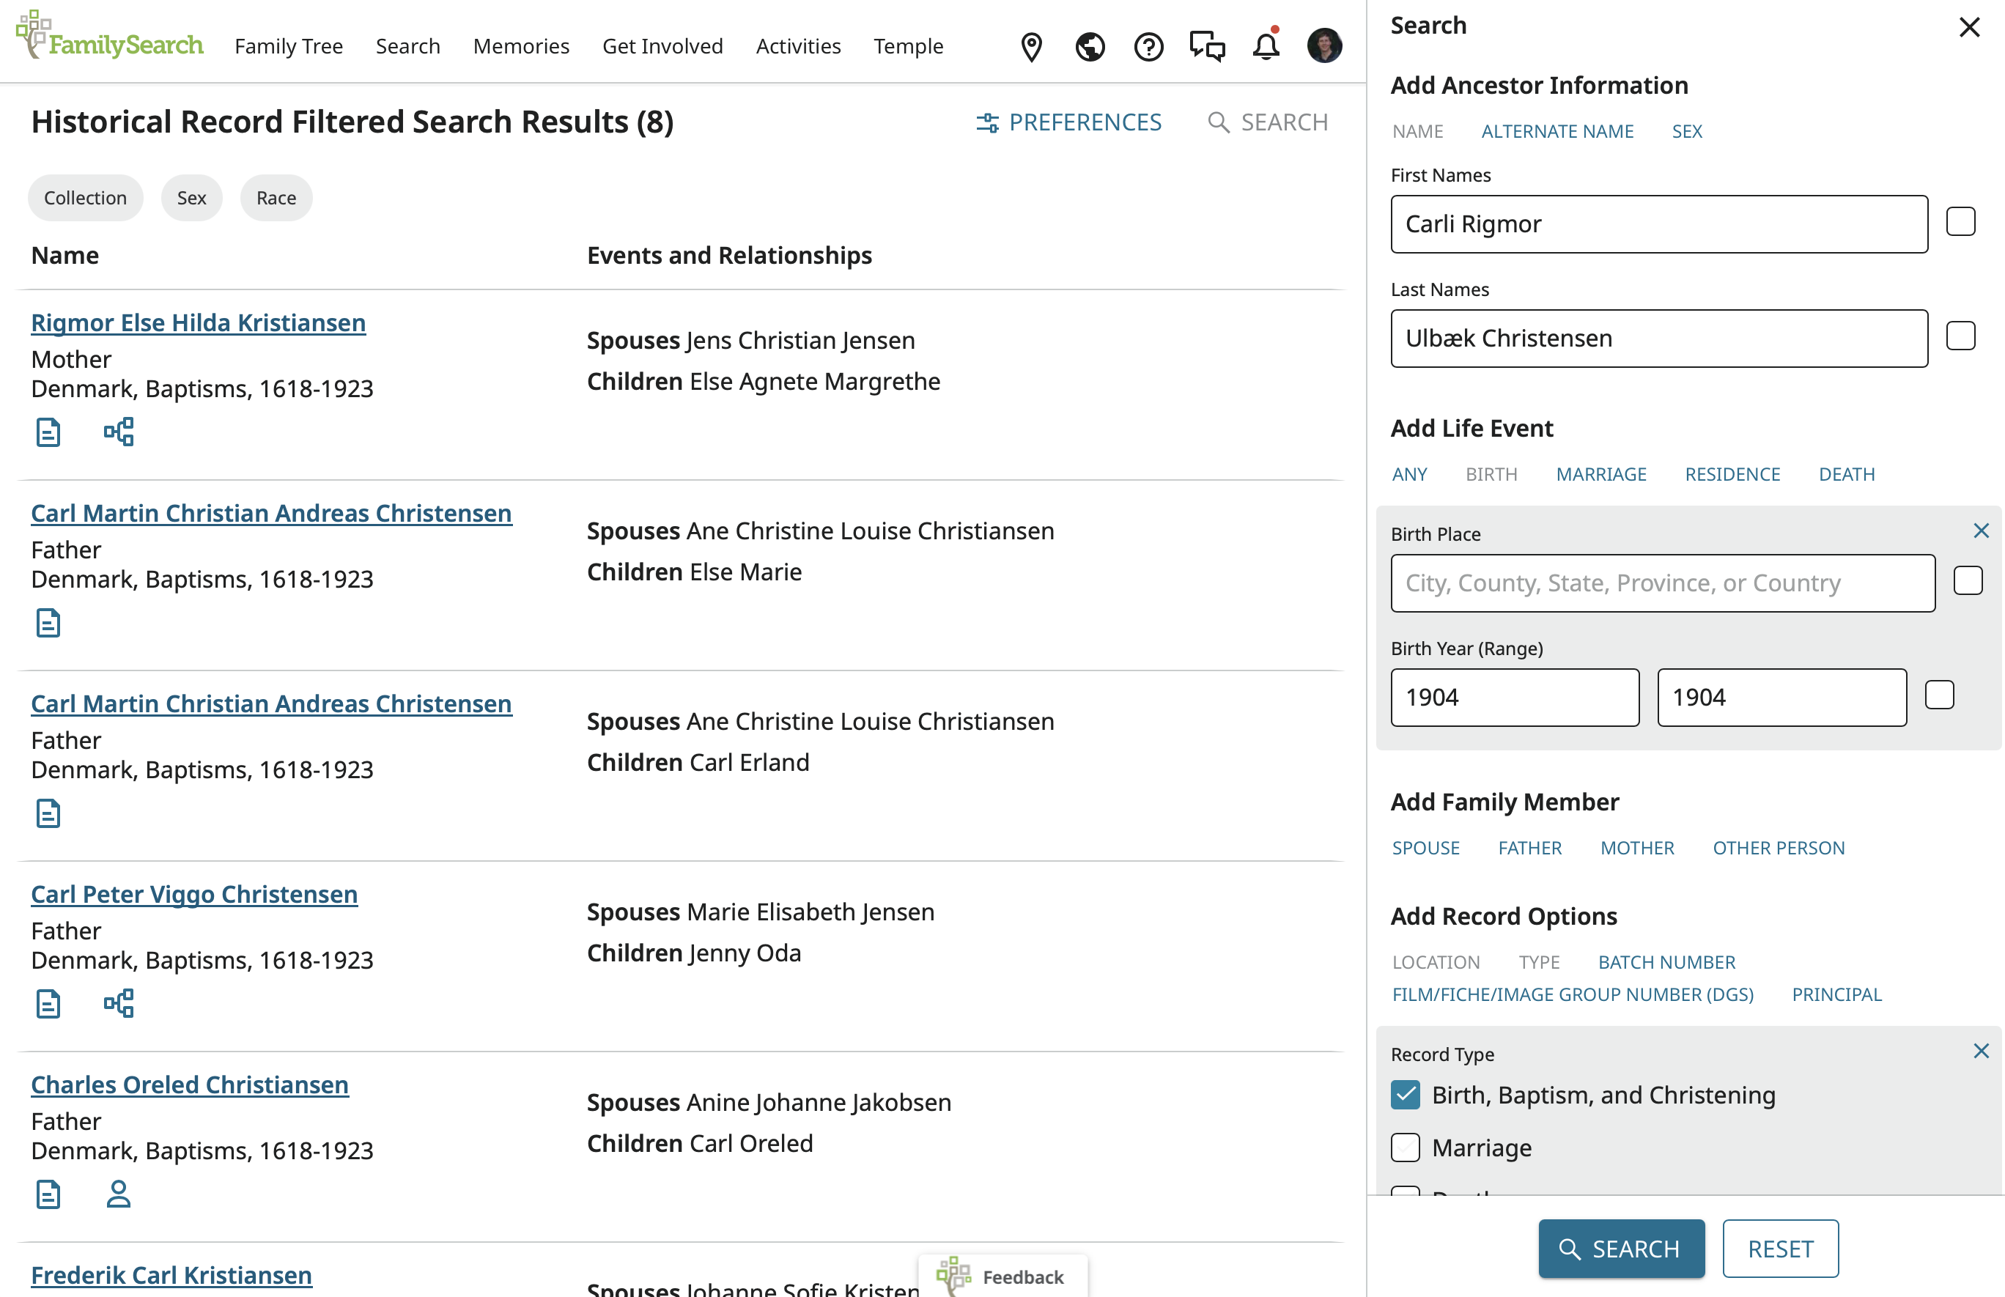Viewport: 2005px width, 1297px height.
Task: Open Carl Peter Viggo Christensen record link
Action: [x=193, y=893]
